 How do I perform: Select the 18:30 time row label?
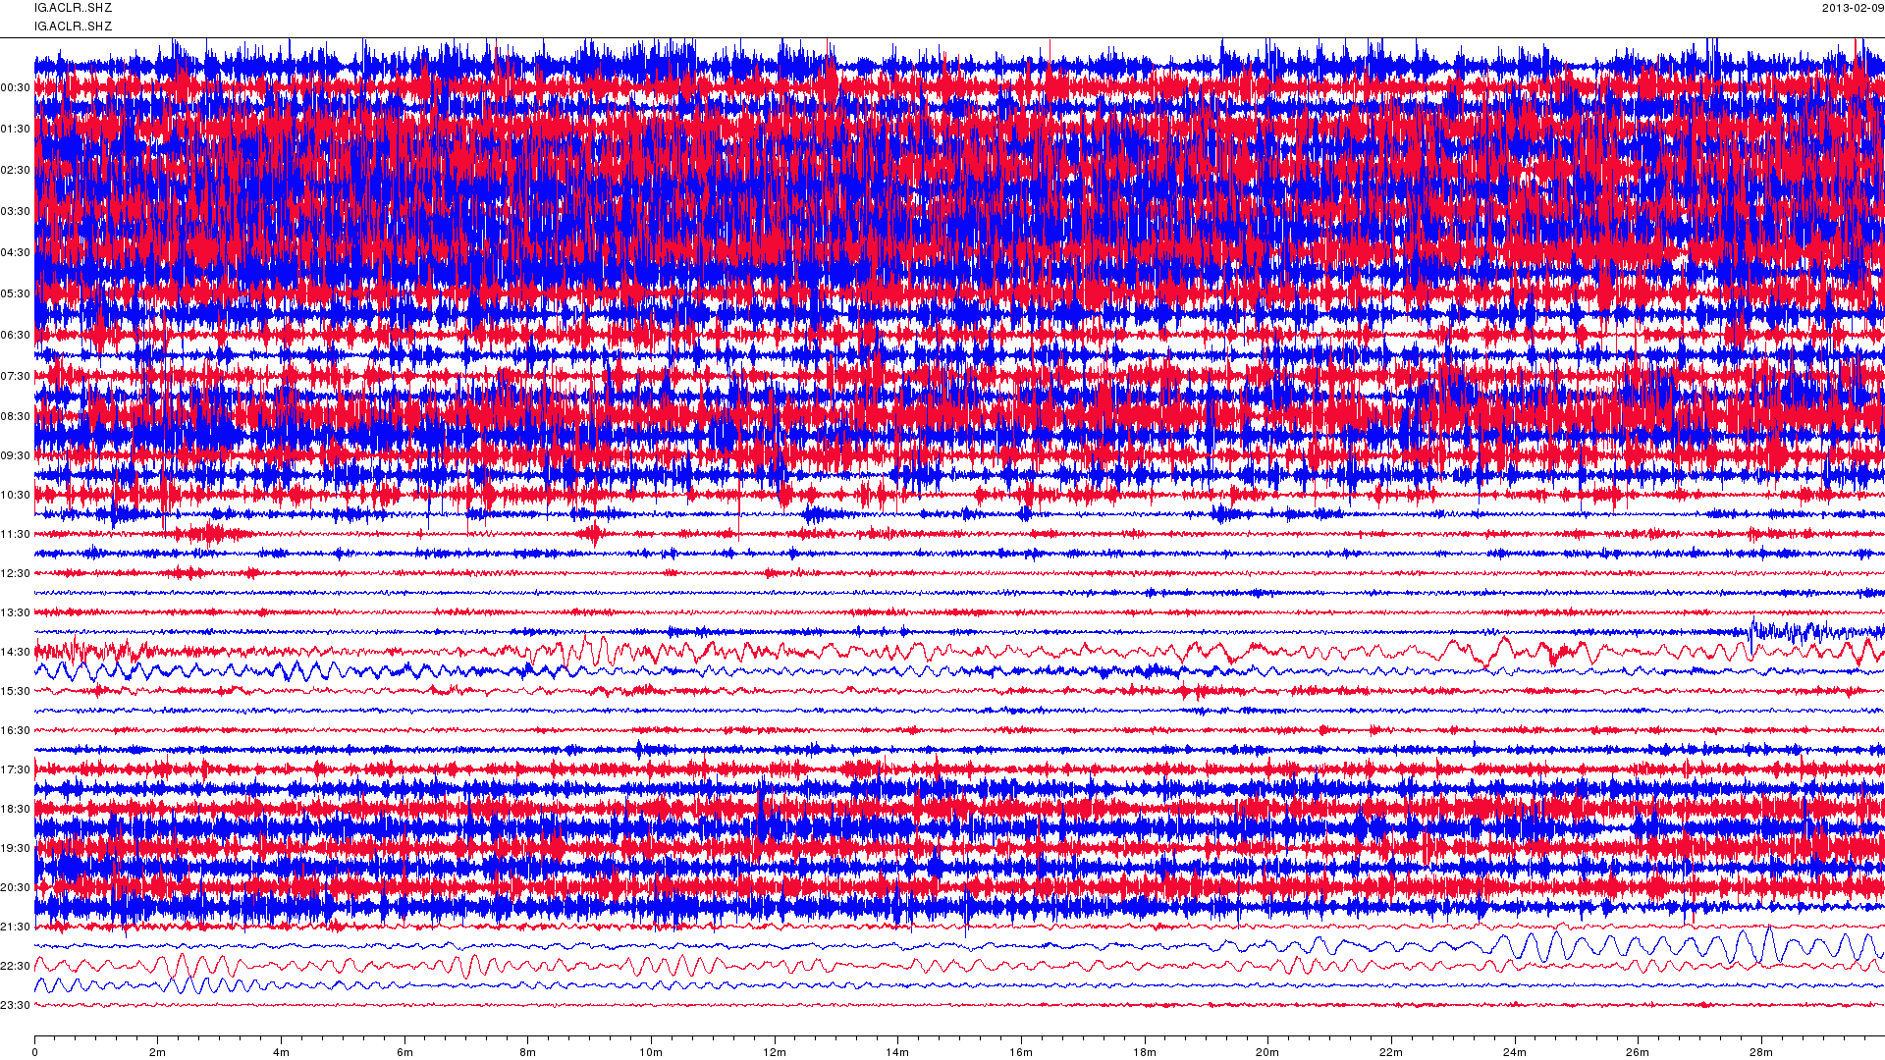click(16, 810)
